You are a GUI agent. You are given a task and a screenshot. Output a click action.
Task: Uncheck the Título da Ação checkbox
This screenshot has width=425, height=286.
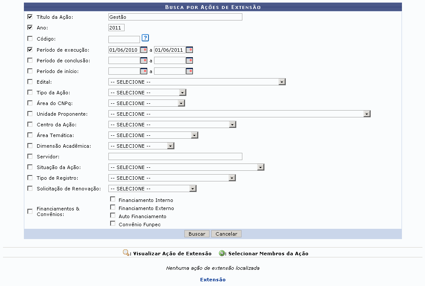click(30, 17)
